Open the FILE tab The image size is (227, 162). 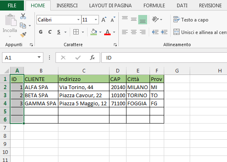coord(12,6)
